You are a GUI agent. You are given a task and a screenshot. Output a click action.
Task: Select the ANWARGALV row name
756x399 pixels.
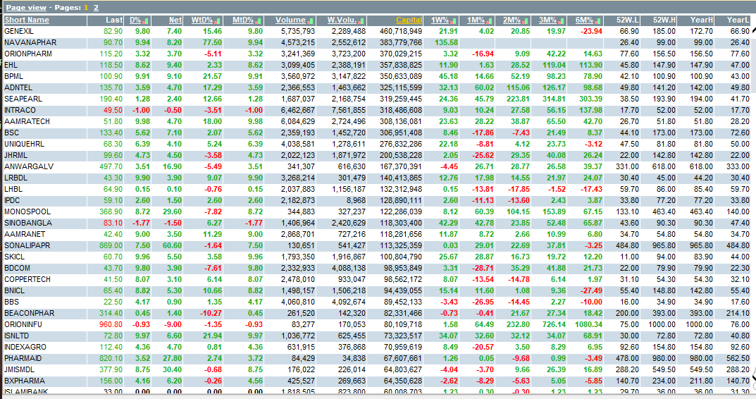(29, 166)
